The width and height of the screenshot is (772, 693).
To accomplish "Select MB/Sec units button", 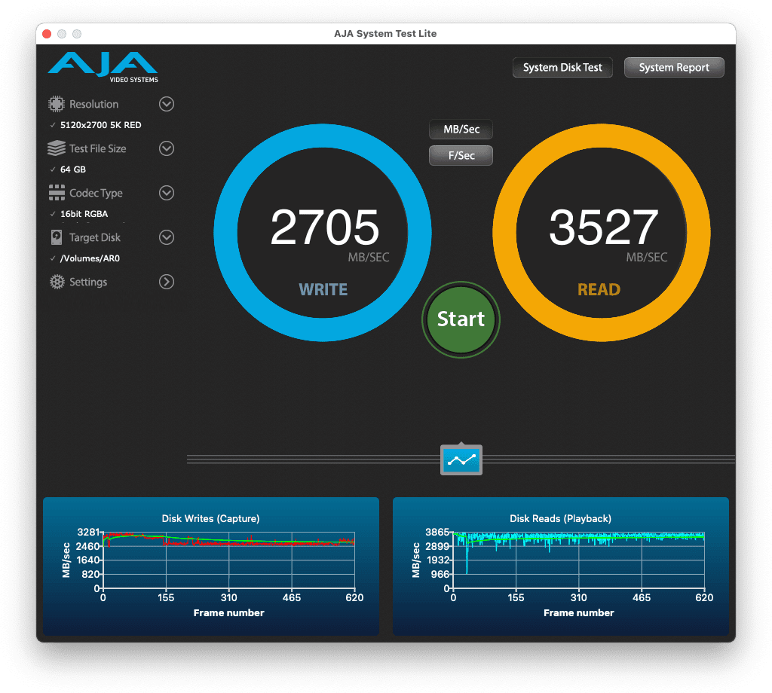I will point(461,130).
